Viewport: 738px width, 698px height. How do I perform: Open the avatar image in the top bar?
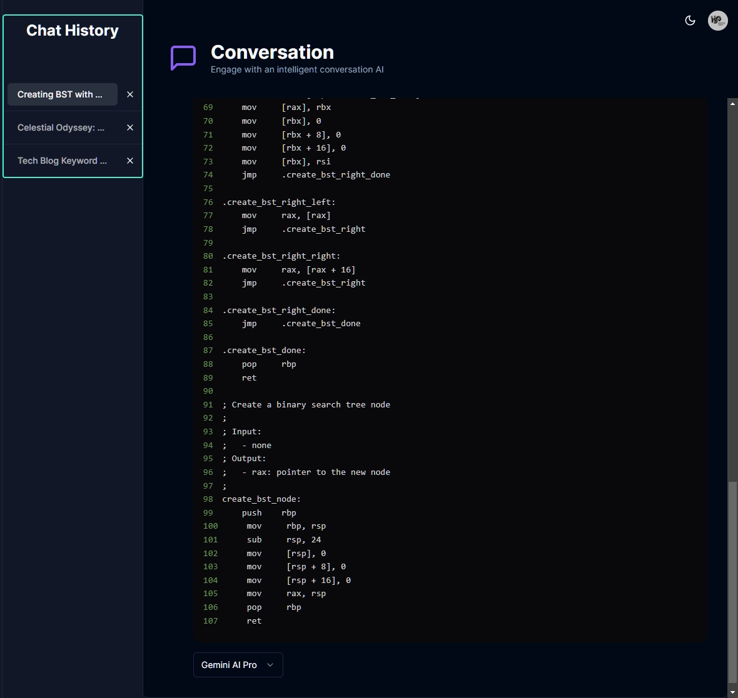717,20
